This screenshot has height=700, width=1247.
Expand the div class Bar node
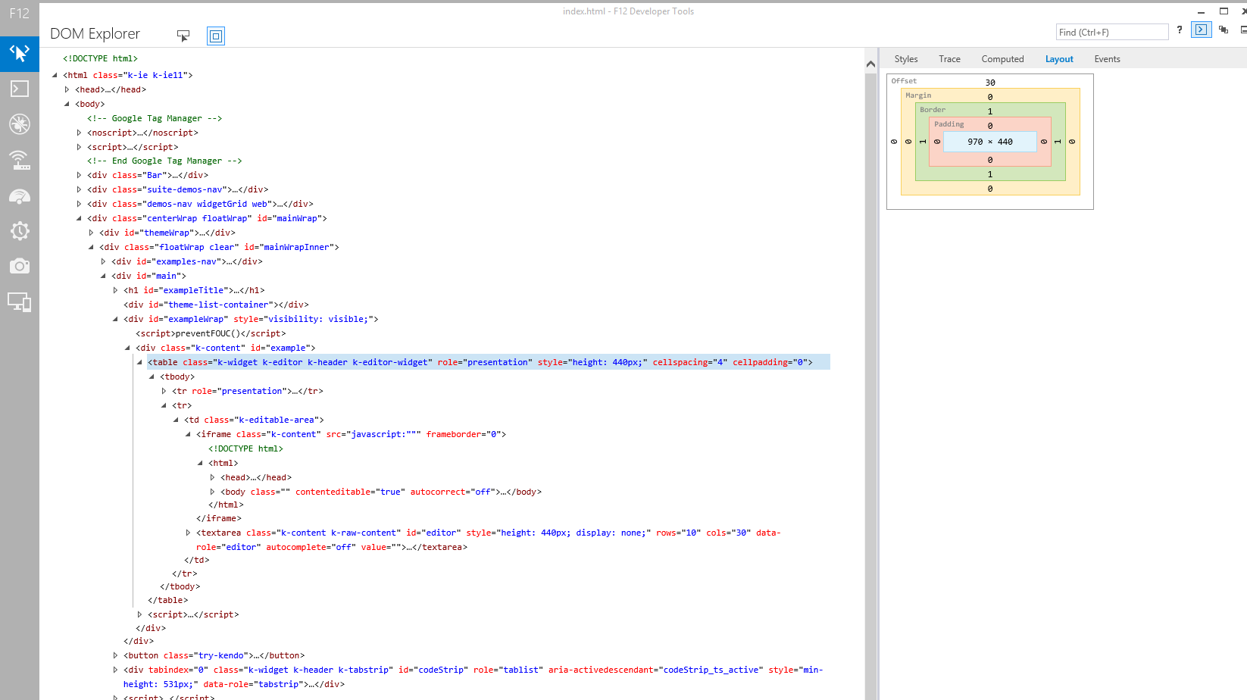(x=79, y=175)
